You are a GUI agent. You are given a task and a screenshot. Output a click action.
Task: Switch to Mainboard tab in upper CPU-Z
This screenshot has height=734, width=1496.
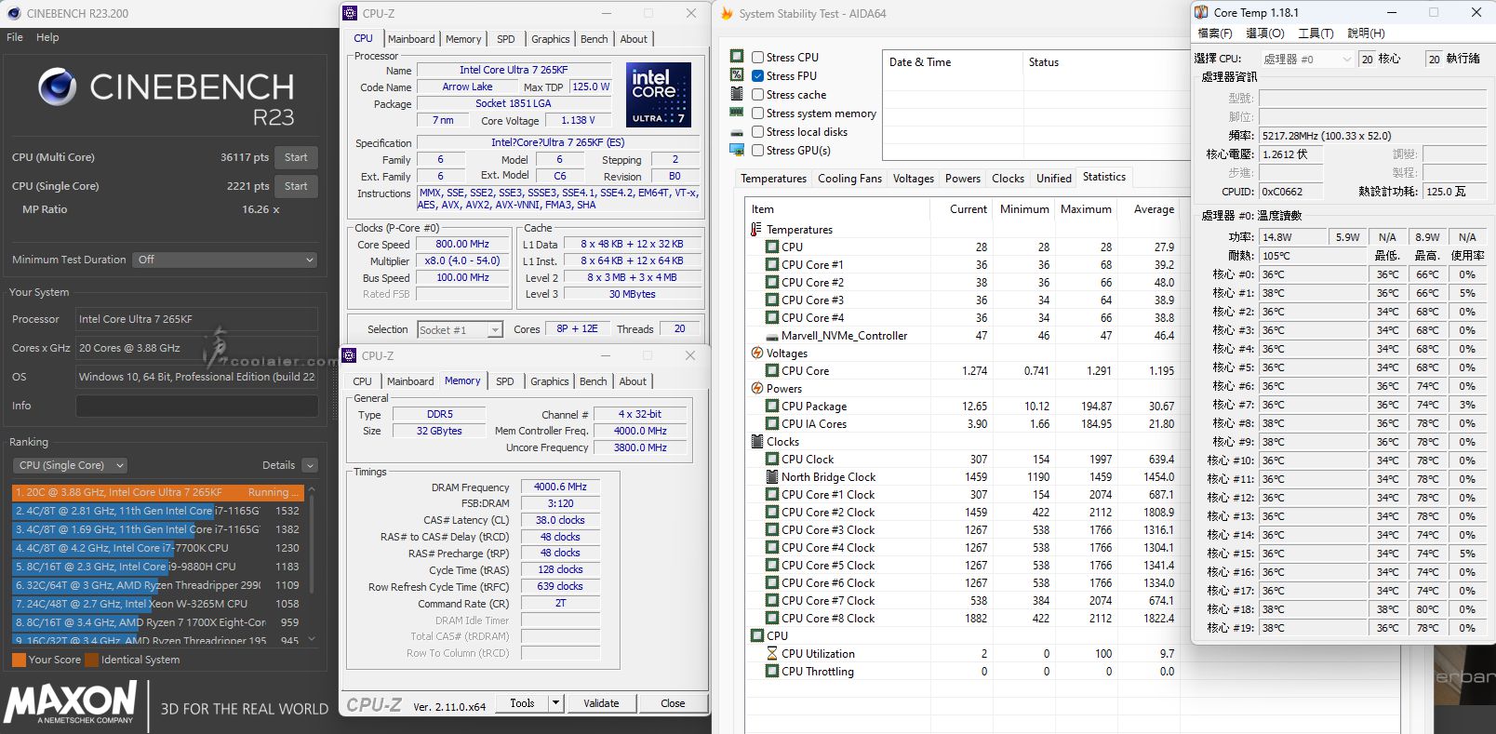pos(411,39)
